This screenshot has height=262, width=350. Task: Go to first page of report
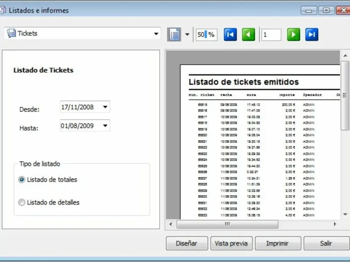(x=230, y=34)
